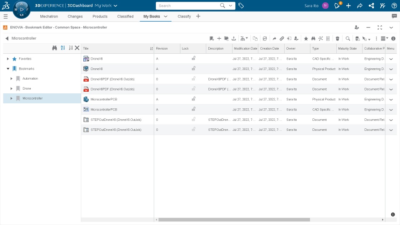Toggle lock for MicrocontrollerPCB Physical Product row
The width and height of the screenshot is (400, 225).
pyautogui.click(x=194, y=99)
